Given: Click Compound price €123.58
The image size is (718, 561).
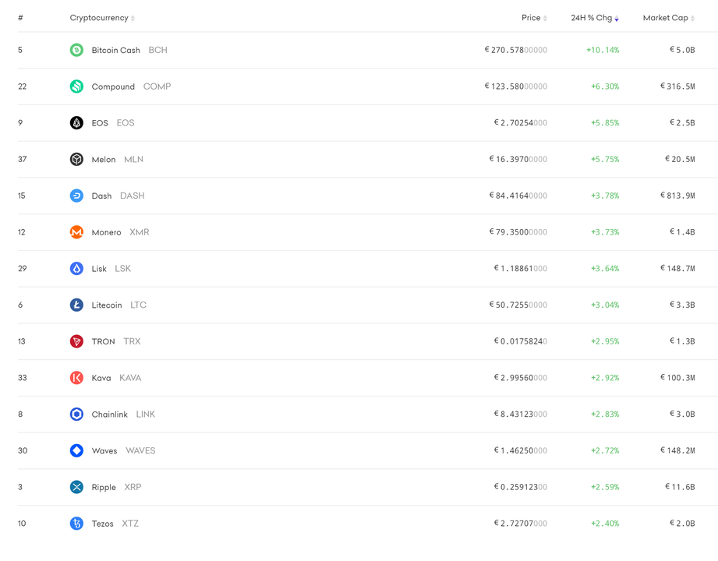Looking at the screenshot, I should [515, 86].
